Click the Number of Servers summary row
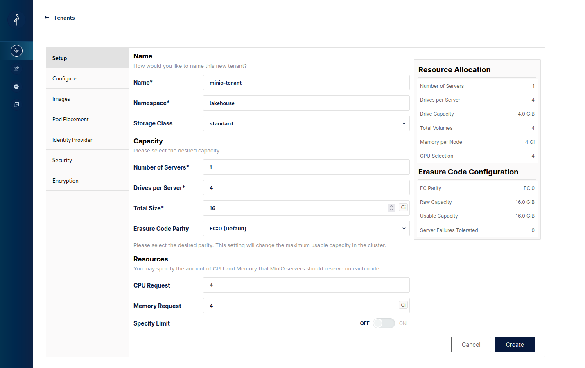The height and width of the screenshot is (368, 585). coord(477,86)
